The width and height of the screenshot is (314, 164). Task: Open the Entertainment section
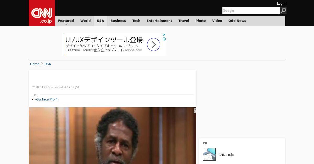(159, 21)
